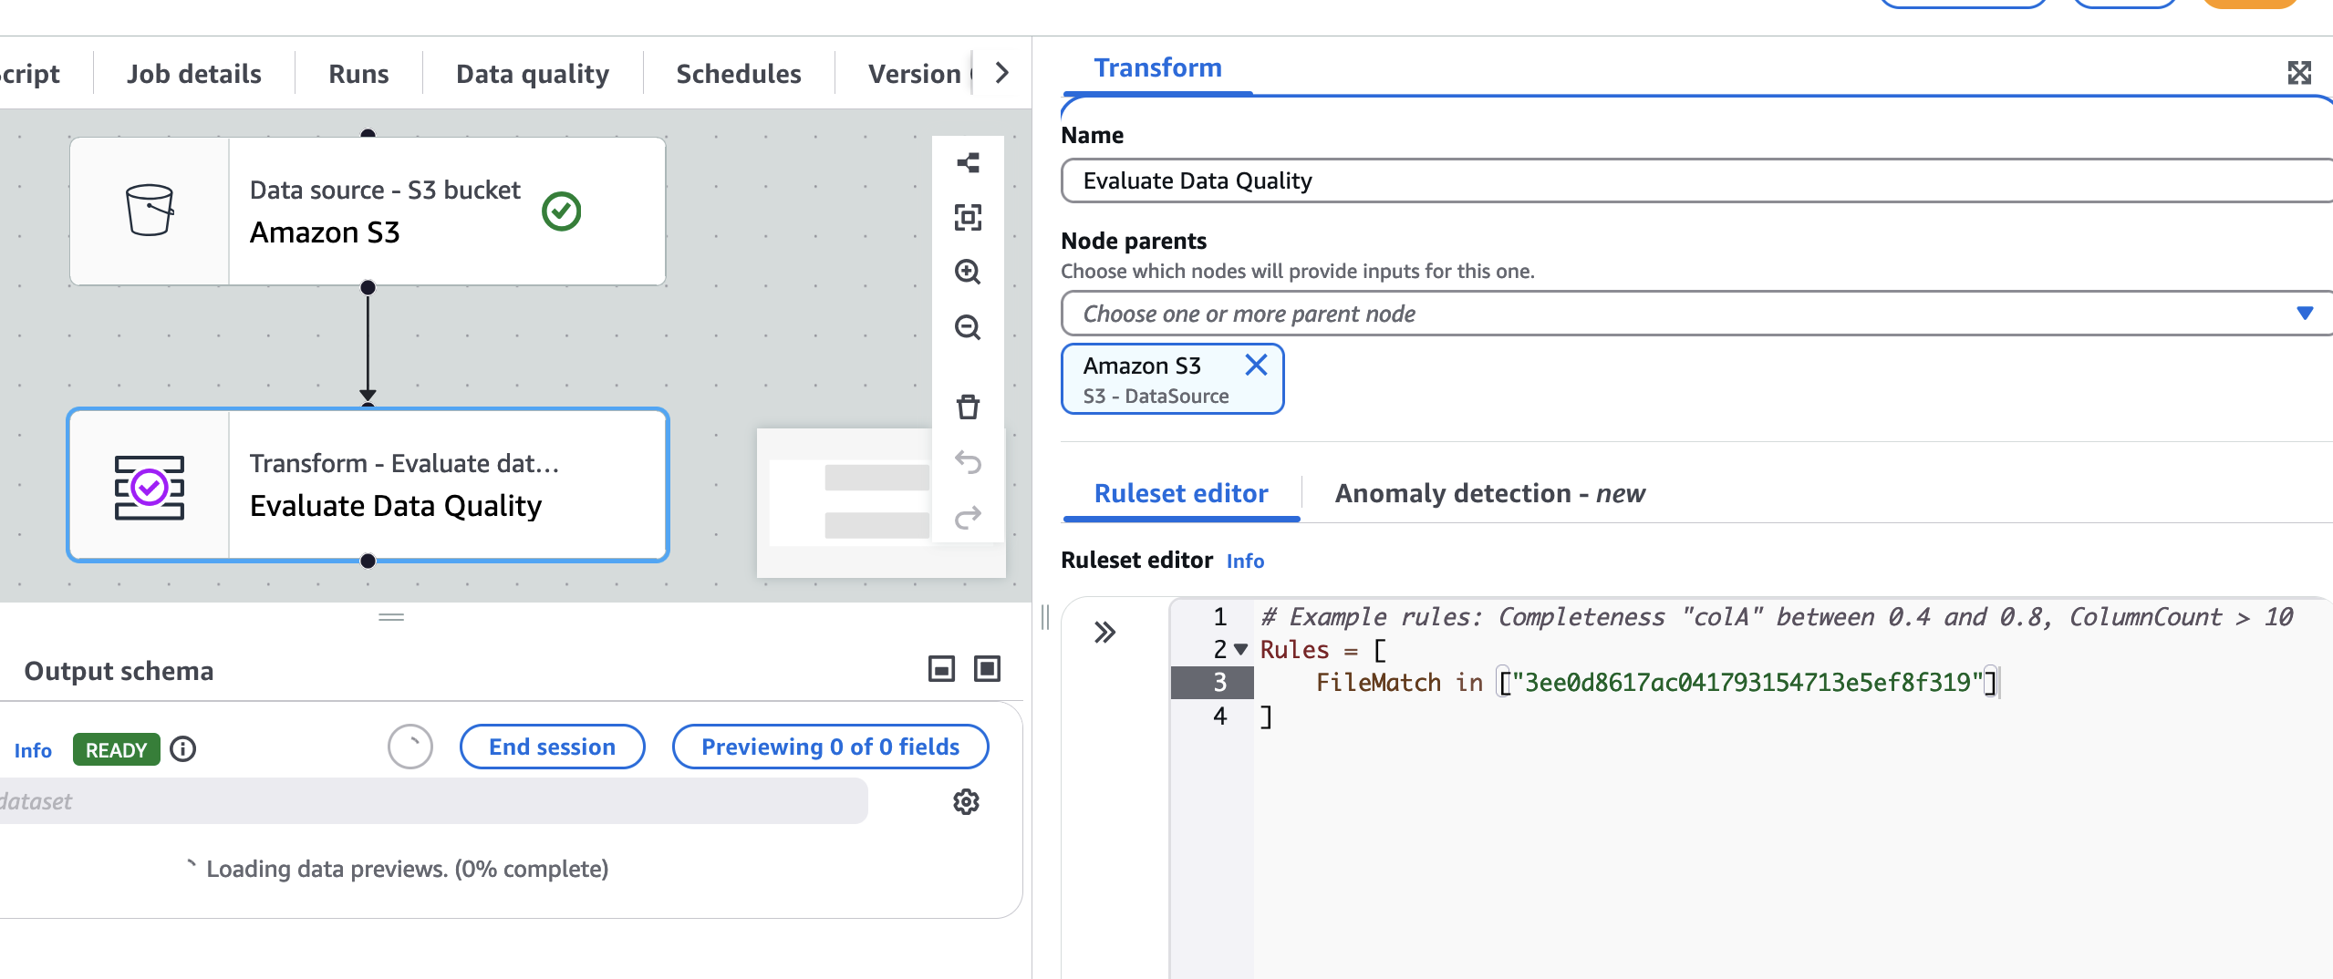Zoom out on the job canvas
The width and height of the screenshot is (2333, 979).
pyautogui.click(x=968, y=327)
